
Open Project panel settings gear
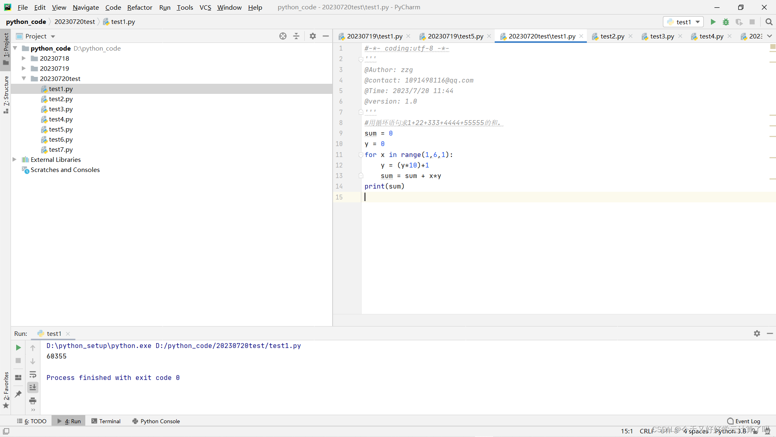[x=312, y=36]
